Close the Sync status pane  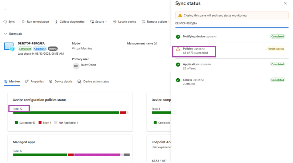[285, 3]
